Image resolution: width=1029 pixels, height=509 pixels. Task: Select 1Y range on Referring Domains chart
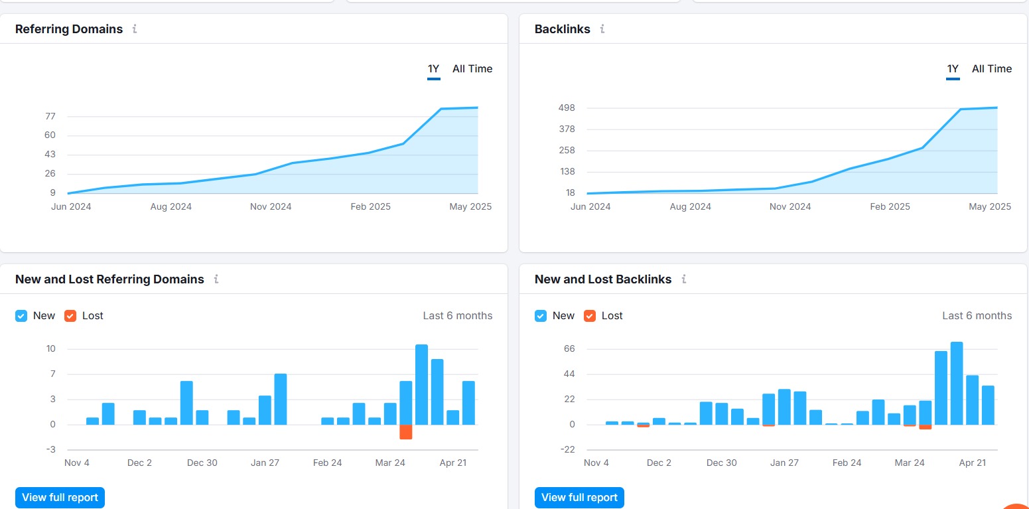pyautogui.click(x=433, y=69)
